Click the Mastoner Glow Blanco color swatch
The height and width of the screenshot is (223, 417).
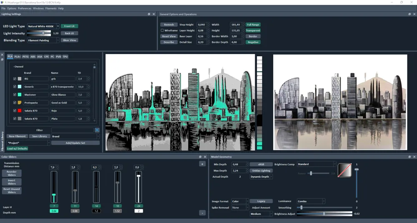(x=20, y=94)
